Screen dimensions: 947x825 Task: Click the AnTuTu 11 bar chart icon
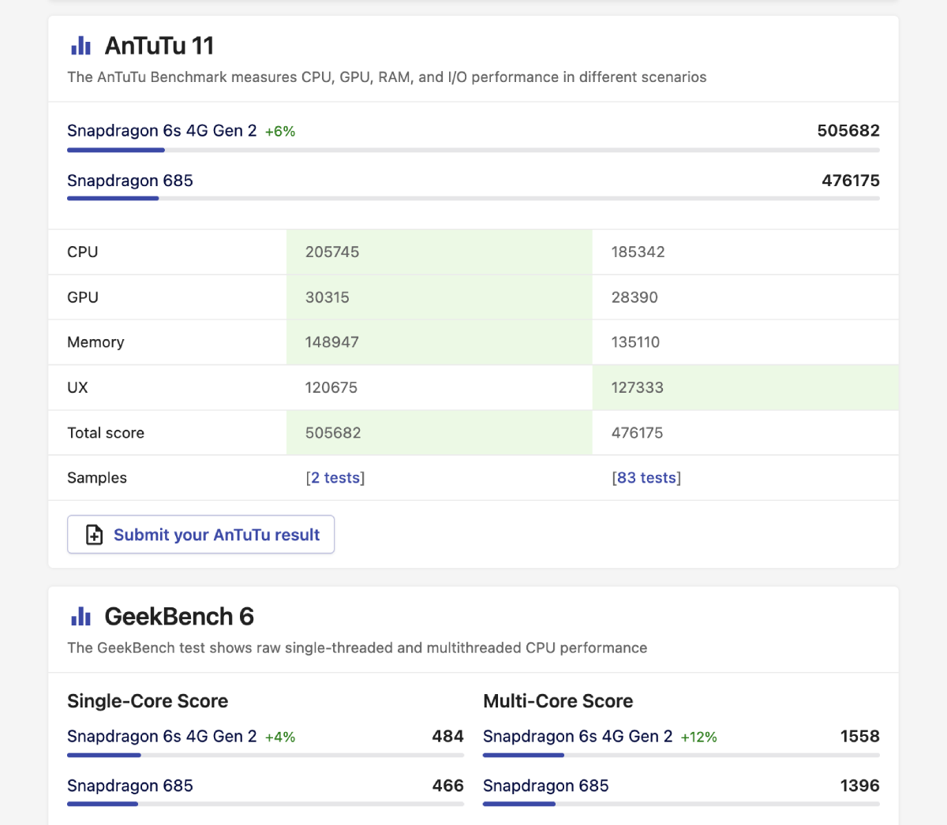pyautogui.click(x=80, y=46)
